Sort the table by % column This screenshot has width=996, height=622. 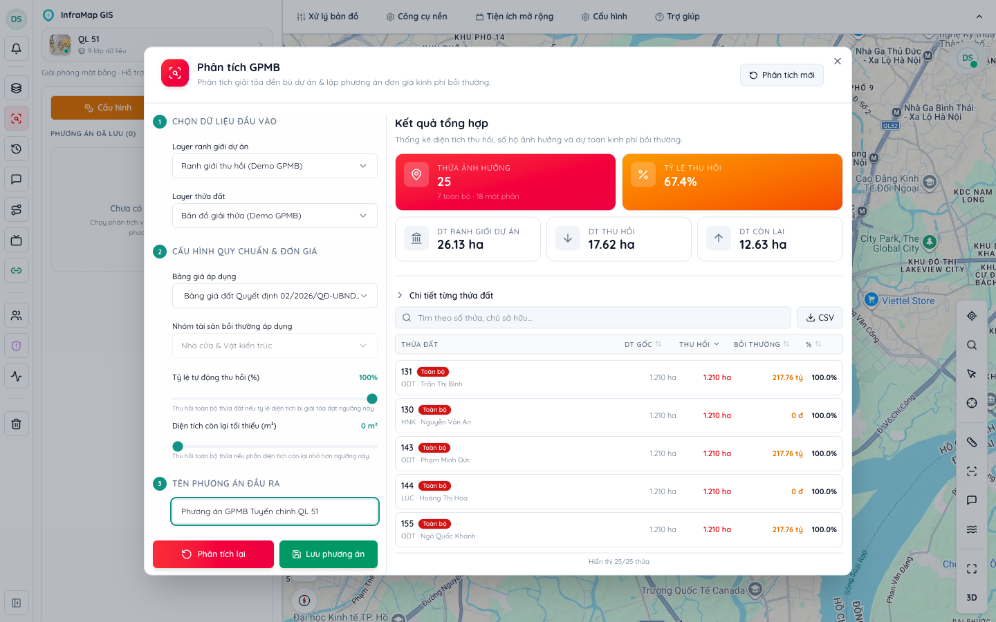[x=813, y=344]
